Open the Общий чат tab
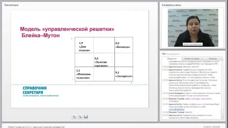The height and width of the screenshot is (128, 228). point(172,59)
